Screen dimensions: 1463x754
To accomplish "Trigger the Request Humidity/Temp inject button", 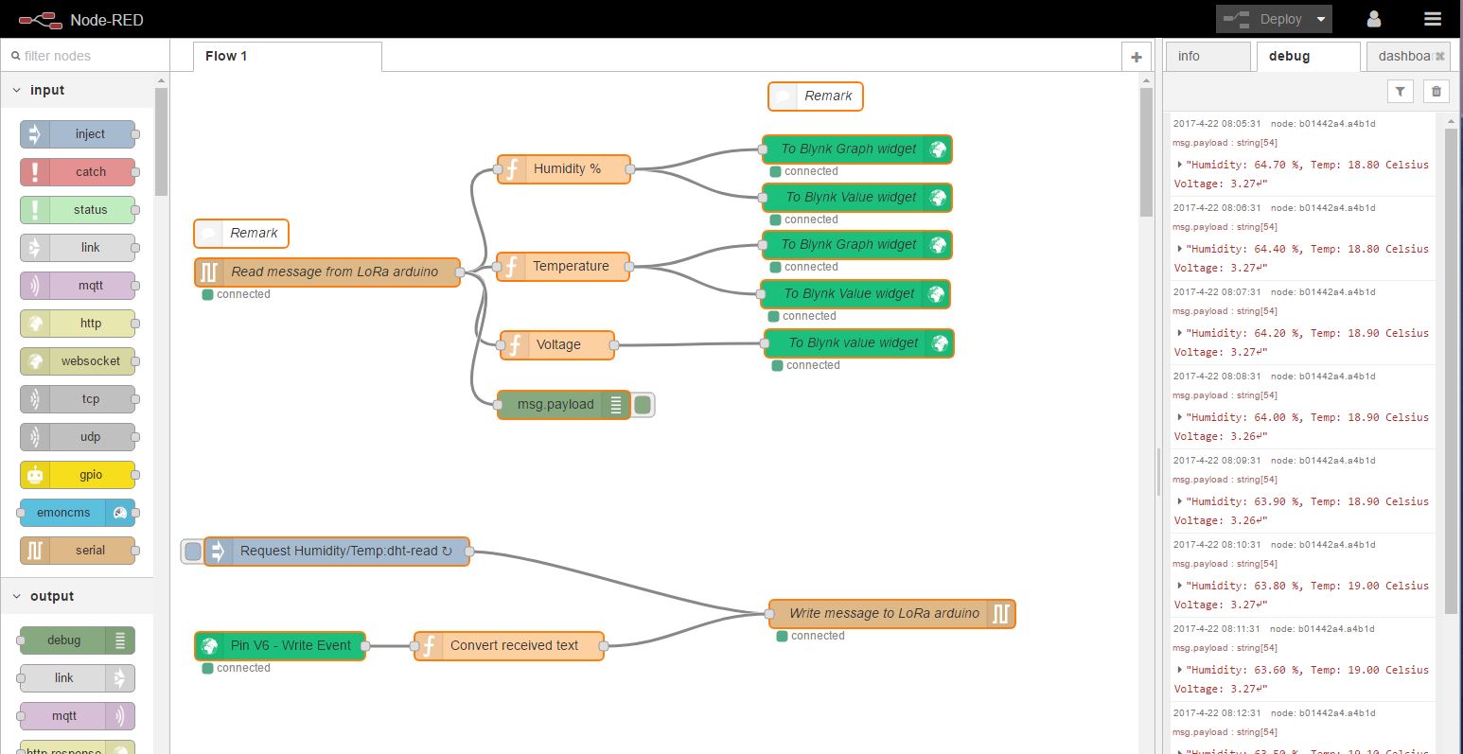I will 193,552.
